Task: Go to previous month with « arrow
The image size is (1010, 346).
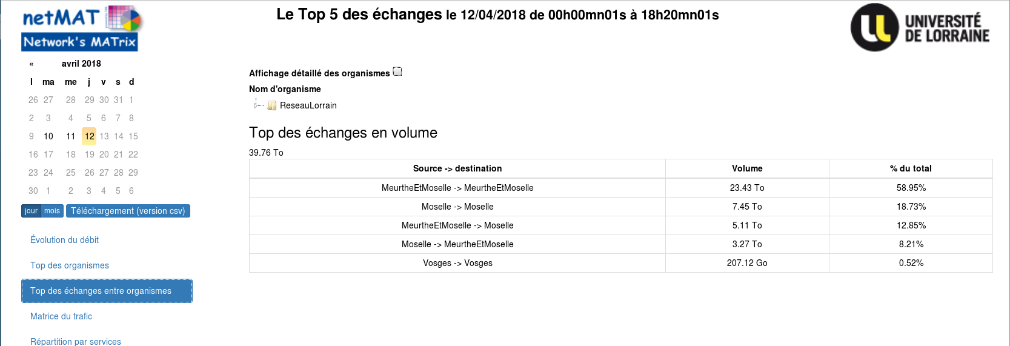Action: coord(32,64)
